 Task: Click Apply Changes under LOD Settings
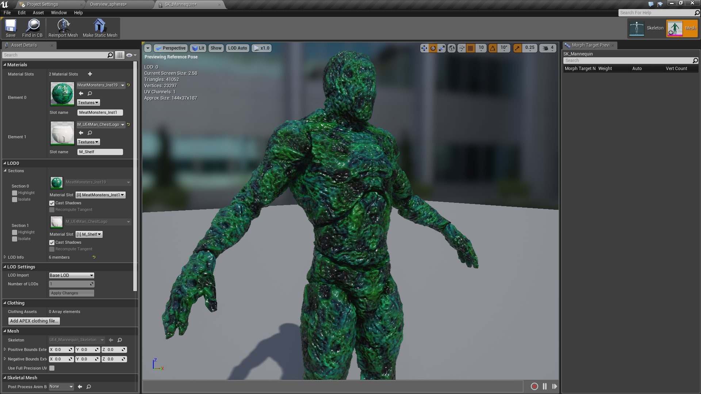71,293
